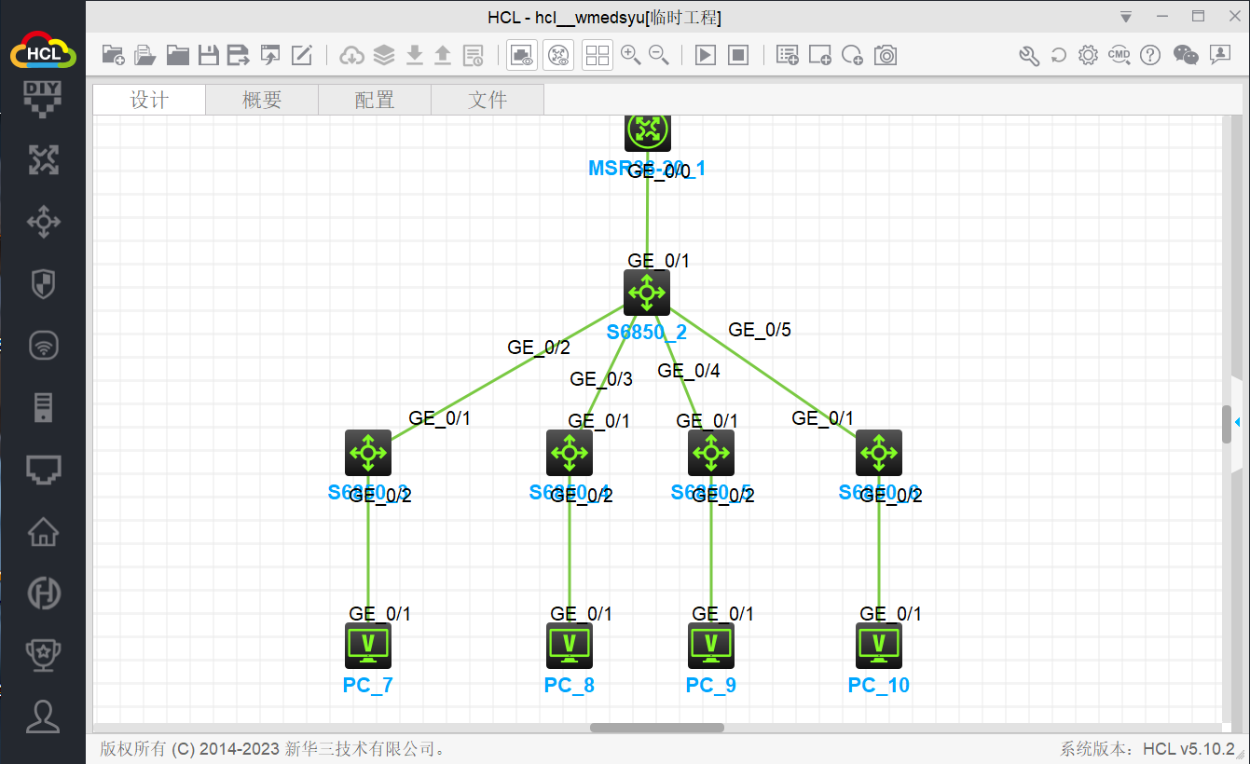This screenshot has height=764, width=1250.
Task: Switch to the 配置 tab
Action: [x=375, y=100]
